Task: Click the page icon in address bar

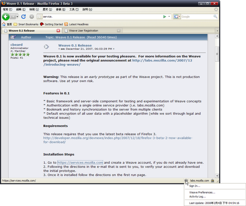Action: point(40,17)
